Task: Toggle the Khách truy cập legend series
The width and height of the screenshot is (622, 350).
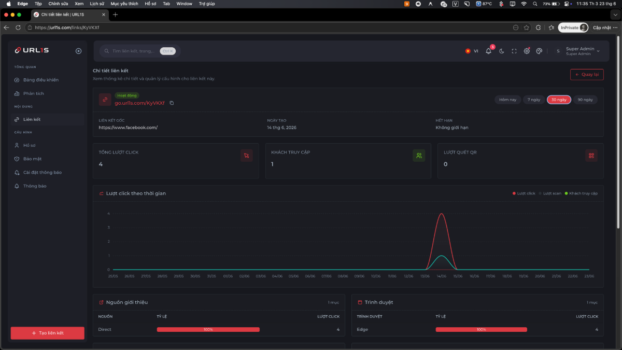Action: [x=581, y=193]
